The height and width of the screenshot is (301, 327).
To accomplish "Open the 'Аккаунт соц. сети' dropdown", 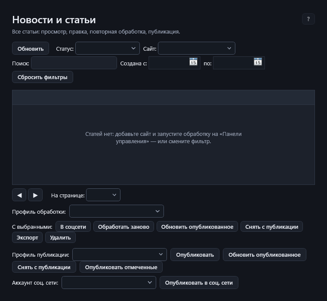I will coord(109,283).
